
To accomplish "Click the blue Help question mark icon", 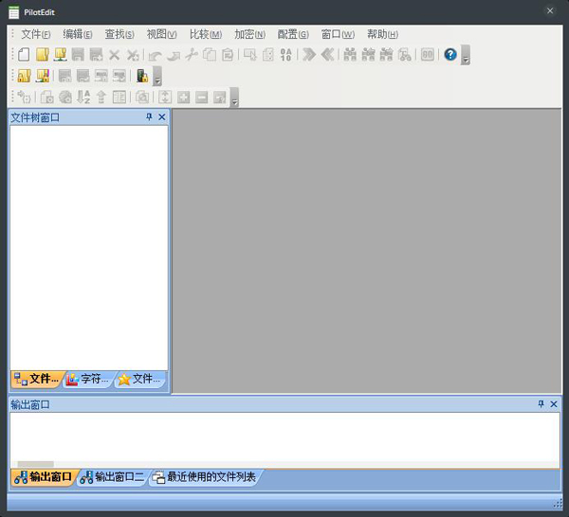I will click(450, 55).
